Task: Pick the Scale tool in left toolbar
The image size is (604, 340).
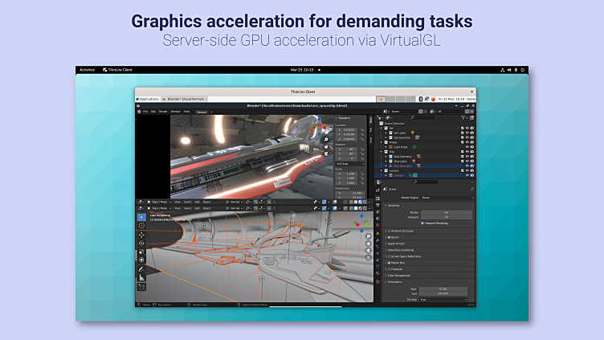Action: (141, 251)
